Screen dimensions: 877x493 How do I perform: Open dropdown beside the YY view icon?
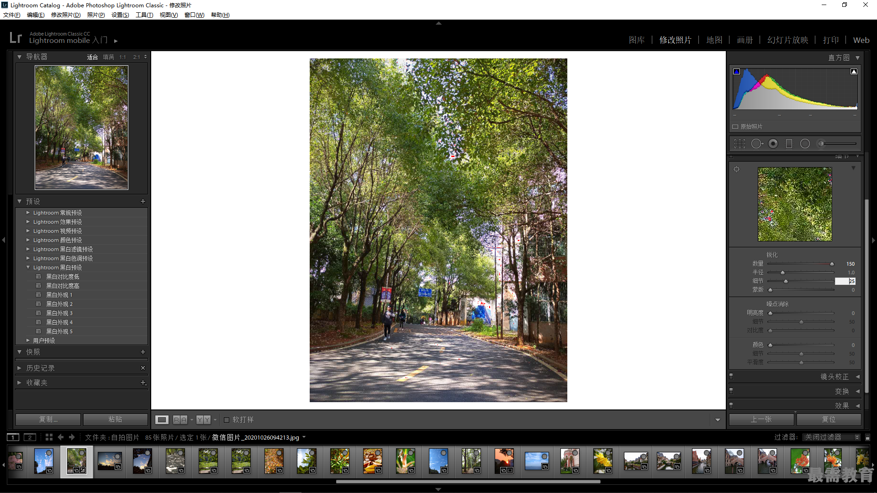pyautogui.click(x=215, y=420)
